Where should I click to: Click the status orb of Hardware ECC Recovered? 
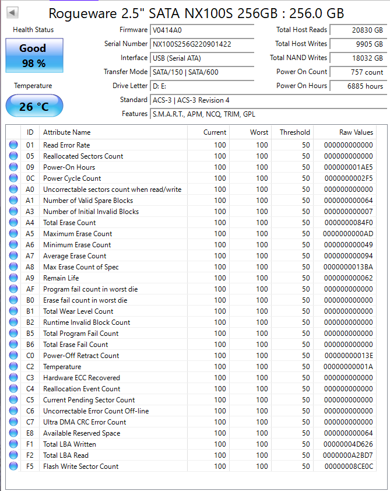coord(13,377)
